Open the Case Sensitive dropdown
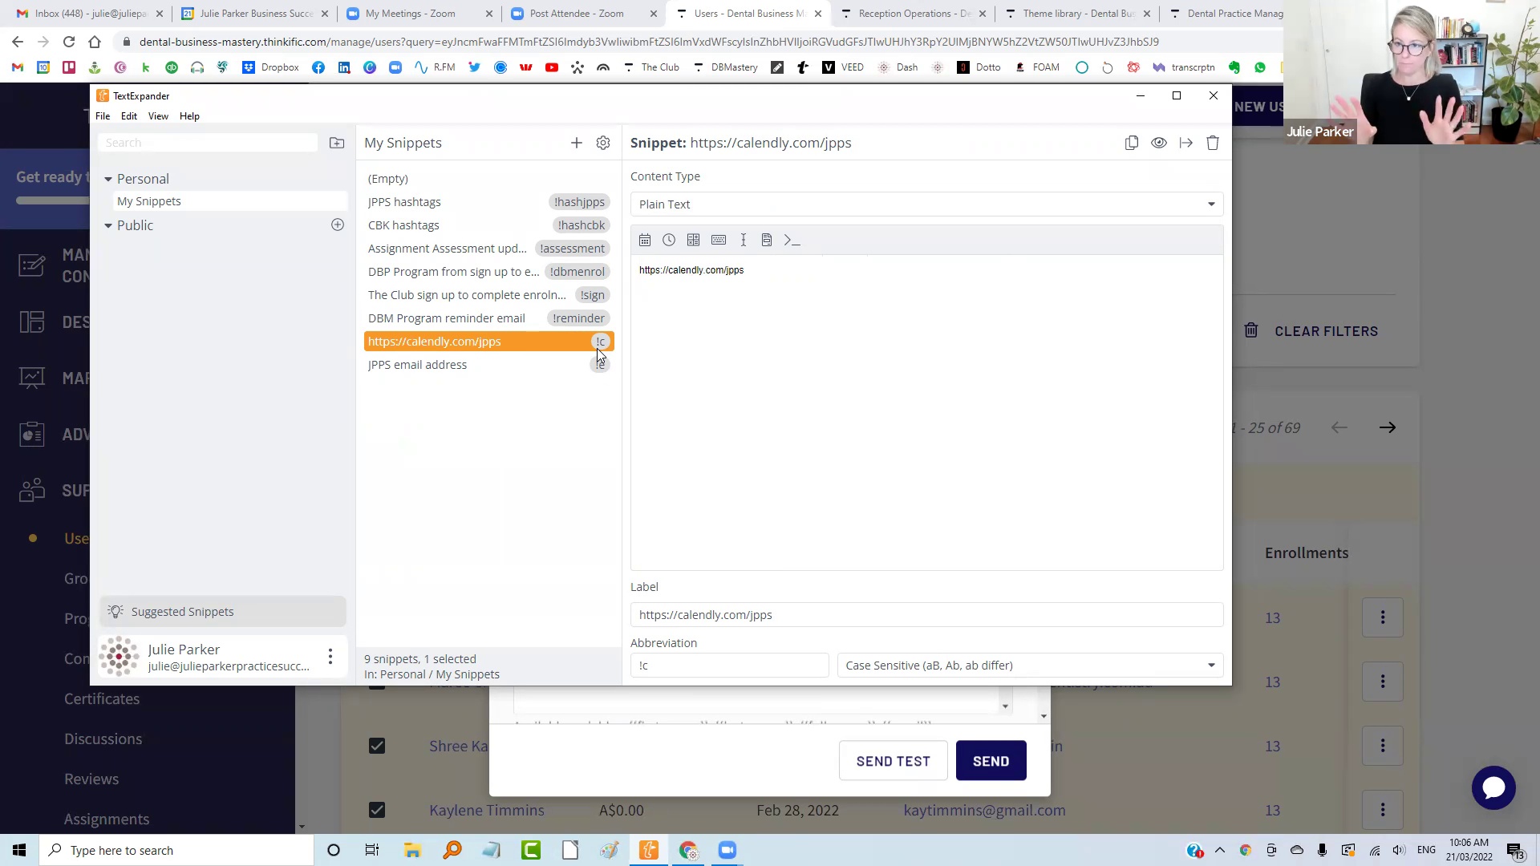 (x=1030, y=666)
